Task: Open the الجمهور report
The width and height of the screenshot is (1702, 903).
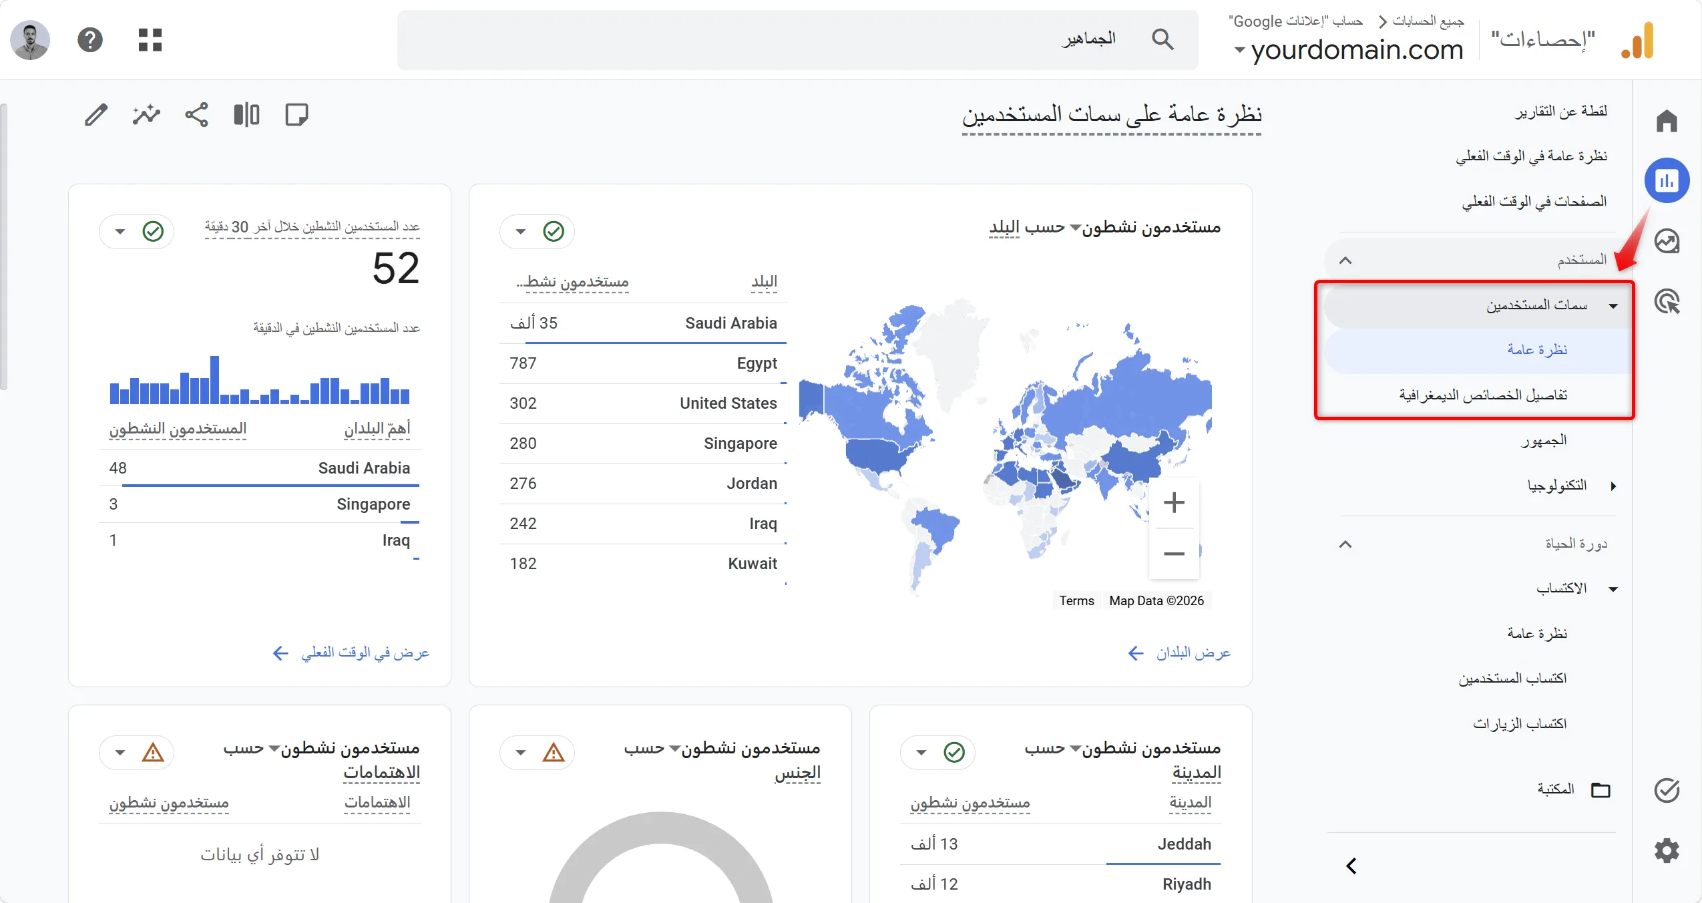Action: coord(1544,441)
